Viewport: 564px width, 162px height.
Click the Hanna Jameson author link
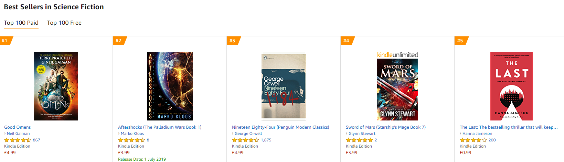(477, 134)
